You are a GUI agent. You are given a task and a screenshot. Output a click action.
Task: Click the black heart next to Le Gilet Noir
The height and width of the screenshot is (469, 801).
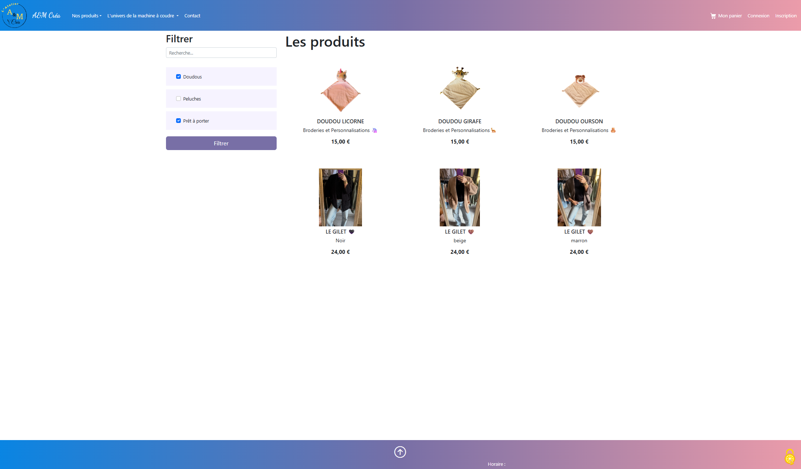click(351, 232)
